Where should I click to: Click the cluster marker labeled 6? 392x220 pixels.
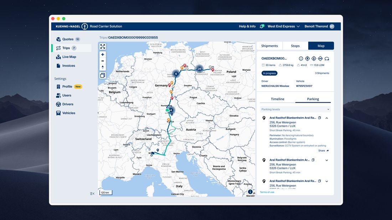point(176,74)
